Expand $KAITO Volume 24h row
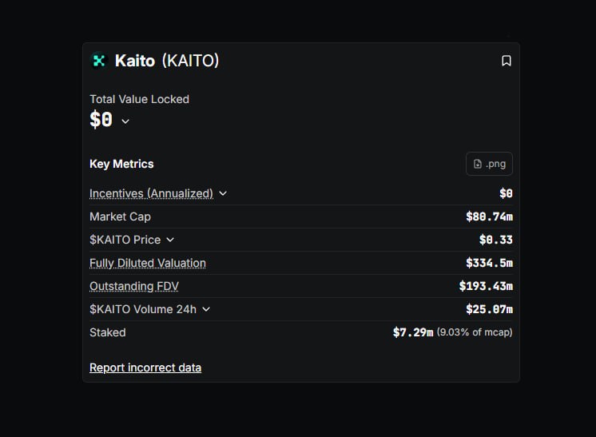 [206, 309]
